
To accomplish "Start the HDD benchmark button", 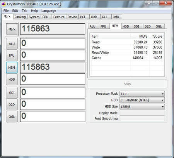I will tap(12, 79).
